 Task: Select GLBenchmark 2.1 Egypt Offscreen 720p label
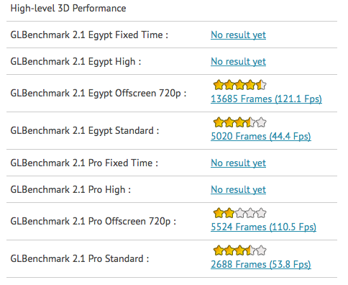(99, 94)
